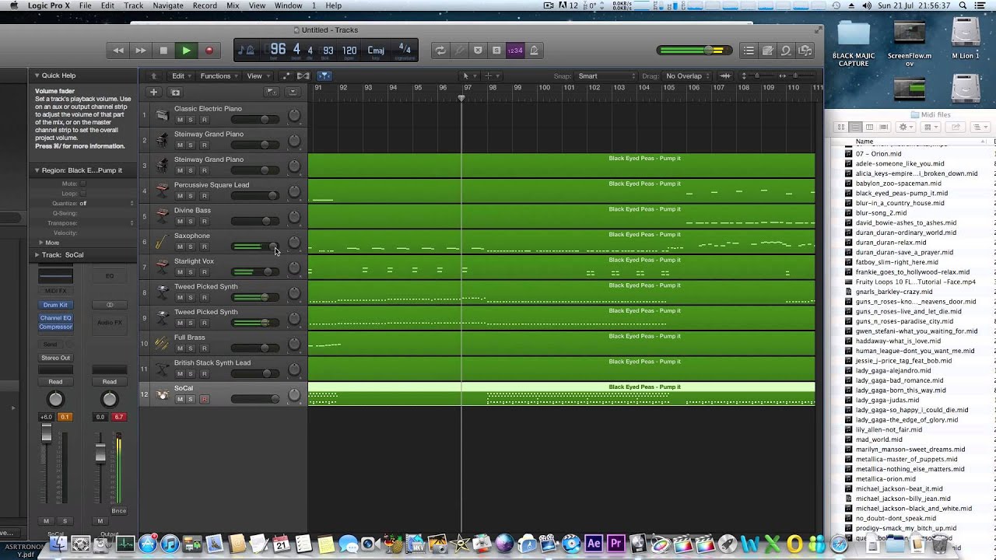Solo the Full Brass track
This screenshot has height=560, width=996.
[191, 348]
